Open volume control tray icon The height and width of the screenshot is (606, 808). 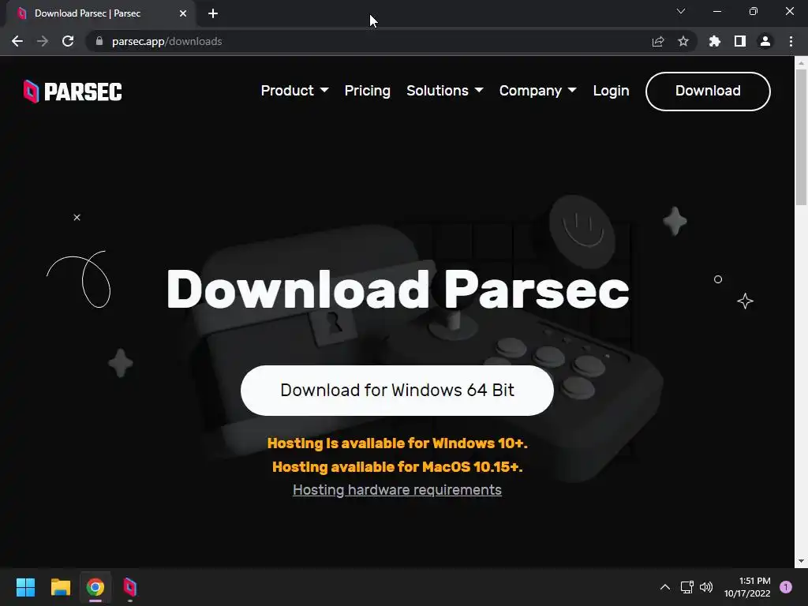point(706,587)
